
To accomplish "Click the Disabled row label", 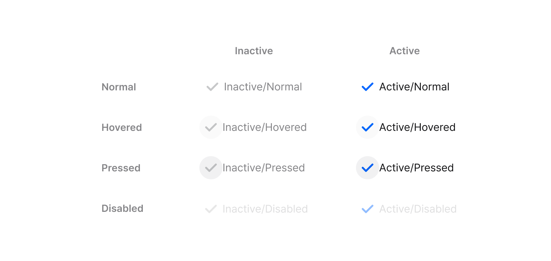I will (122, 209).
